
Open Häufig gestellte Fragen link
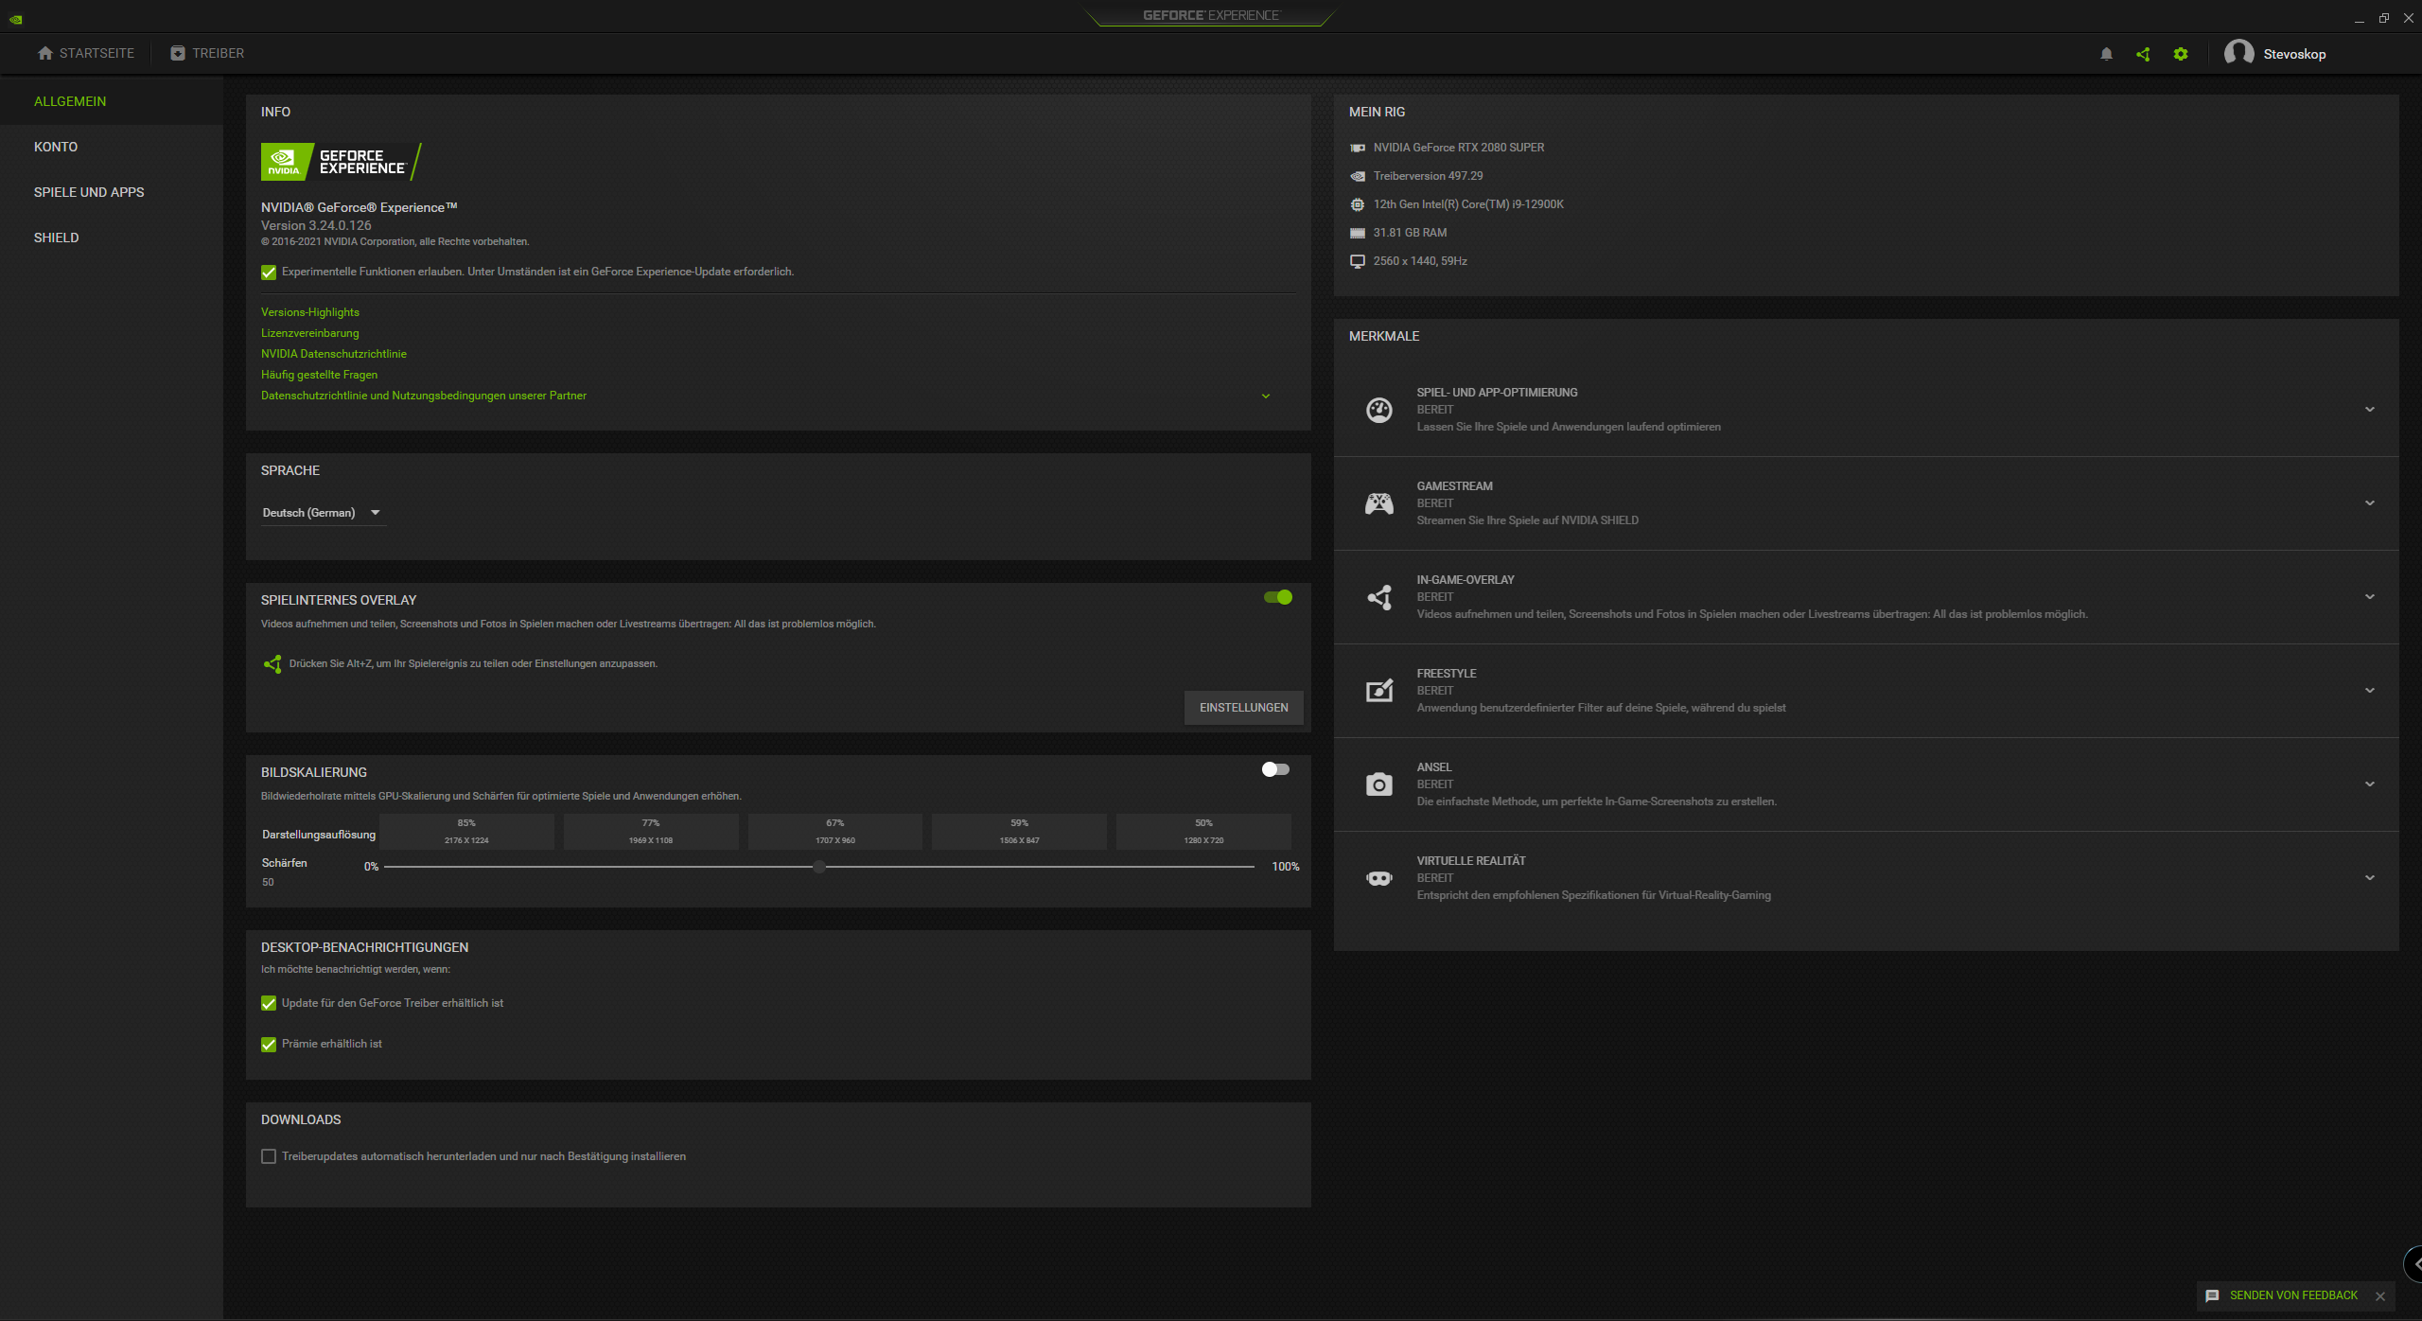tap(319, 375)
